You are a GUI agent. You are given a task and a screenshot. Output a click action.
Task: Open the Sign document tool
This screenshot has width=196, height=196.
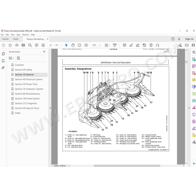tap(138, 45)
